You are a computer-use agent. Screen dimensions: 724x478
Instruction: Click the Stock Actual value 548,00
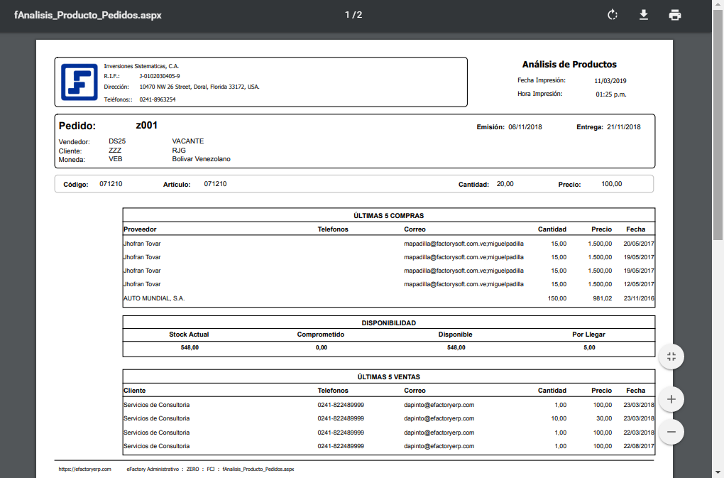click(189, 347)
